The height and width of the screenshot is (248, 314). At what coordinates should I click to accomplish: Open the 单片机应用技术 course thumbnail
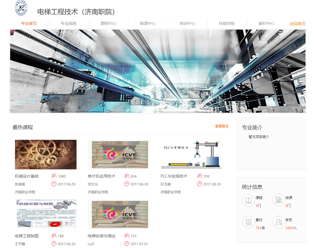pyautogui.click(x=118, y=154)
